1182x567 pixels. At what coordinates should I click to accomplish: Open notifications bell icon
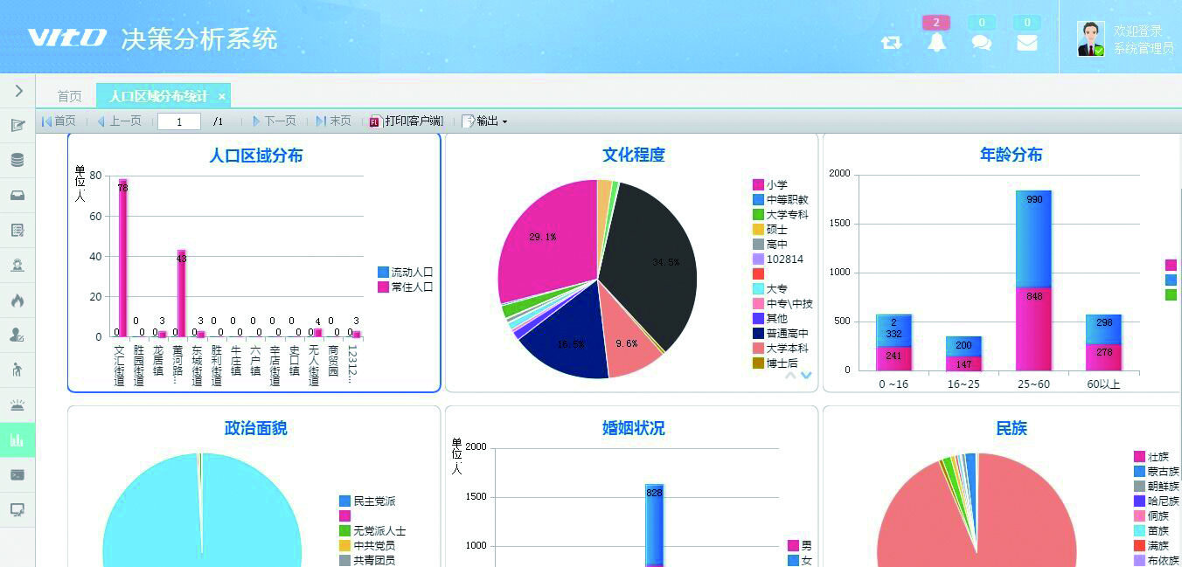click(936, 42)
